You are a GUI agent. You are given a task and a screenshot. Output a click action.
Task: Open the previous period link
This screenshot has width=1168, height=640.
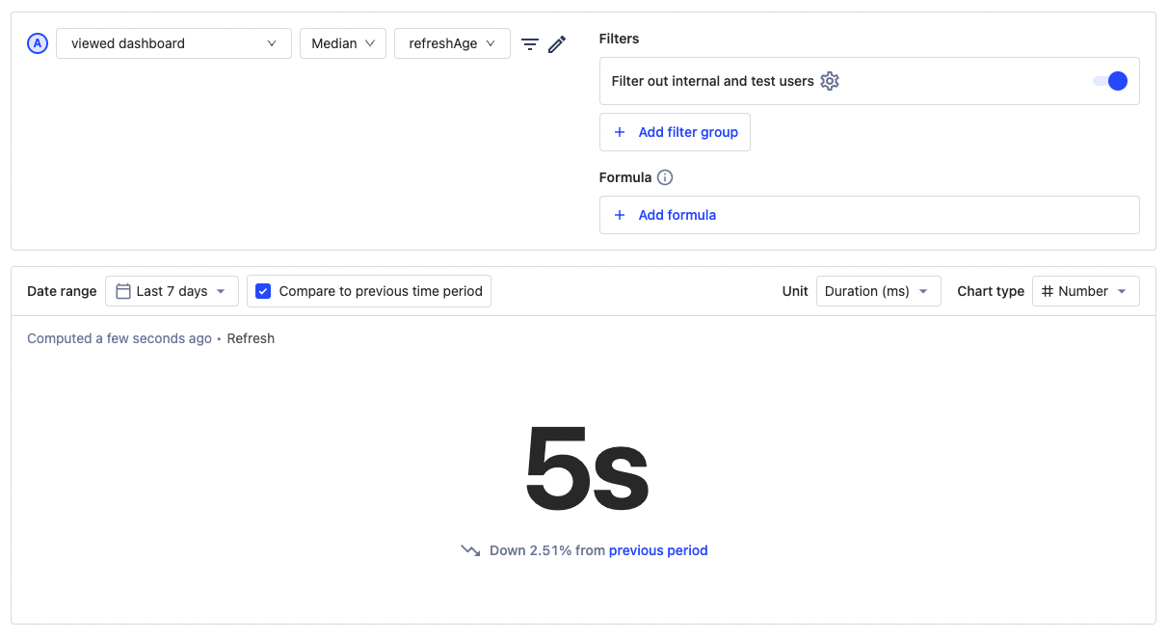(658, 549)
